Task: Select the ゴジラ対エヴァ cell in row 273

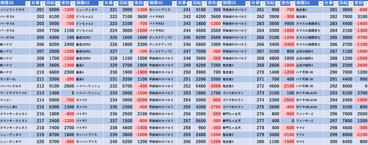Action: pos(236,93)
